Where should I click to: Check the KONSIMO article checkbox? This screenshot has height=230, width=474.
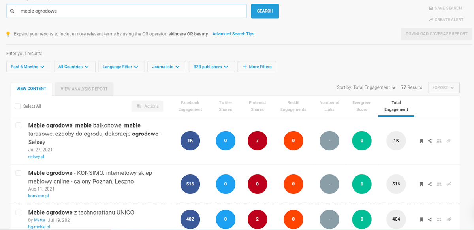pos(18,173)
